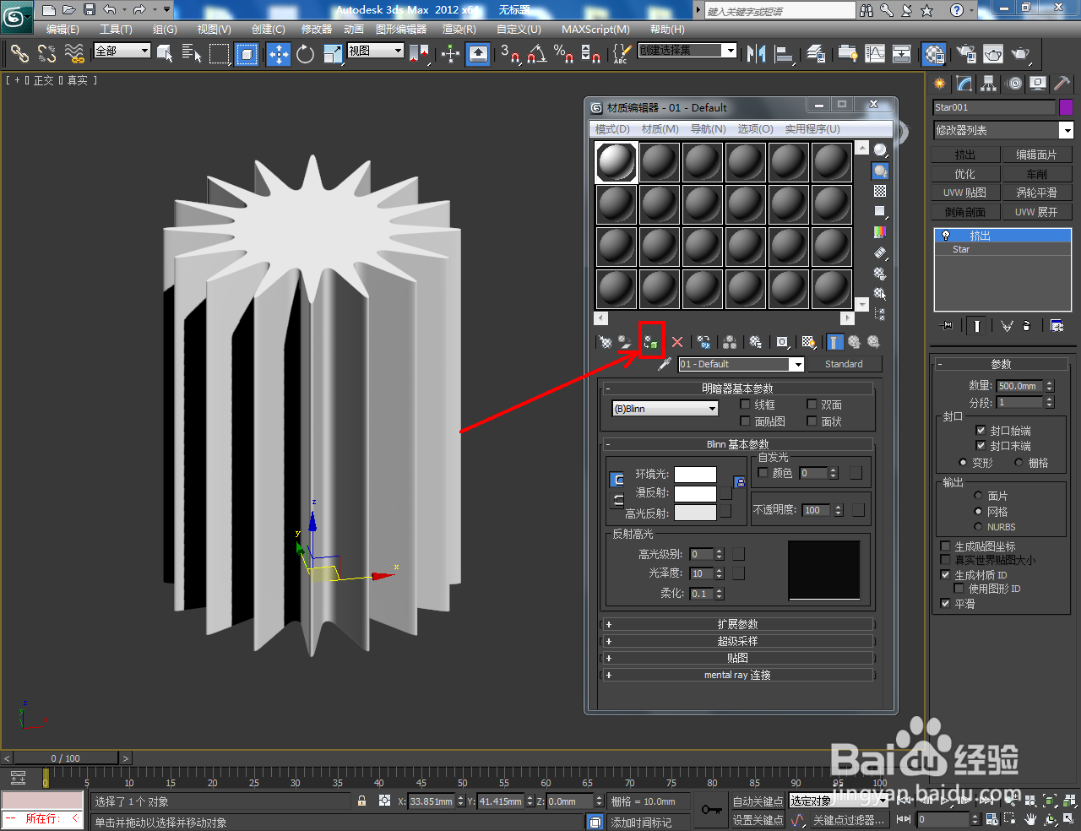Click Reset Map/Material red X icon

pyautogui.click(x=677, y=342)
